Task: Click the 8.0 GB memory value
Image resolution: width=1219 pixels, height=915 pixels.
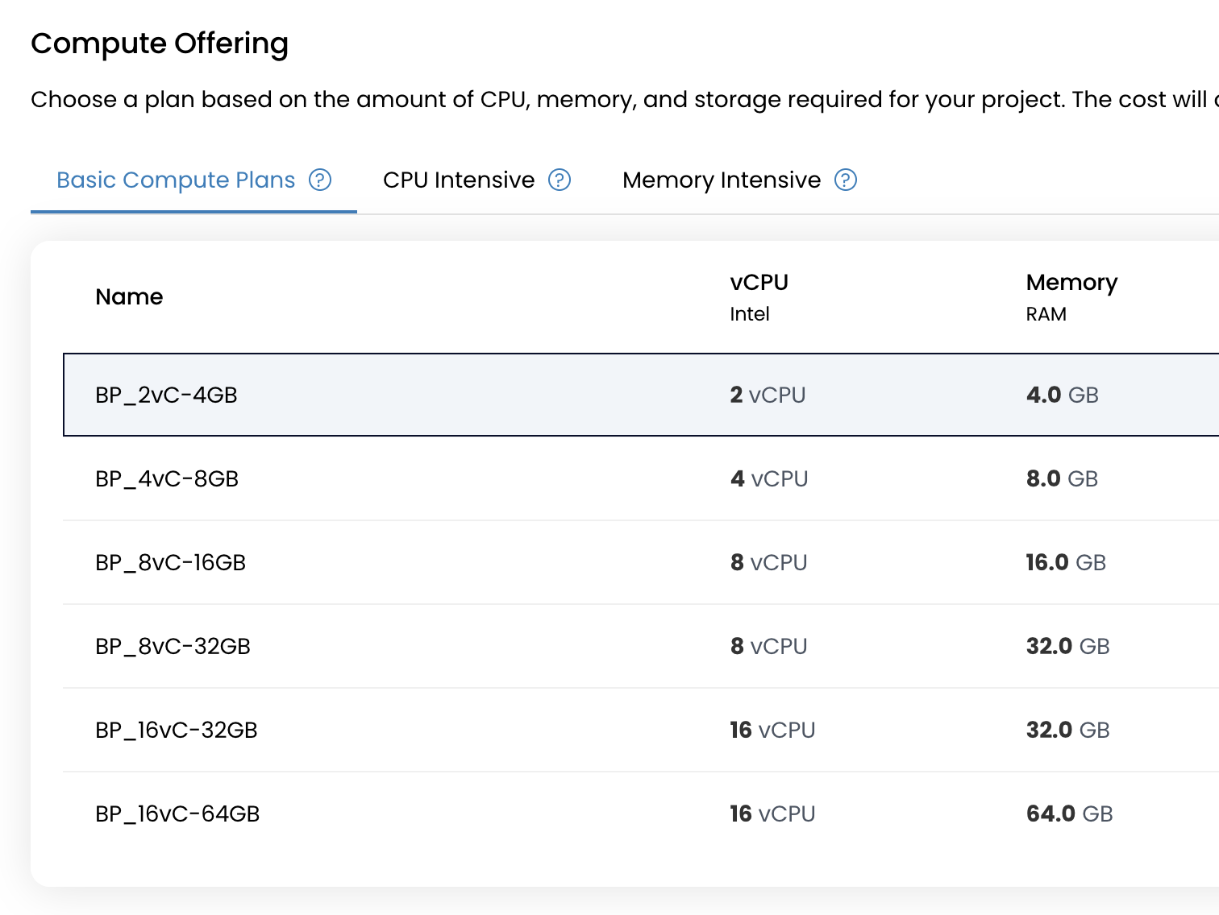Action: (1062, 478)
